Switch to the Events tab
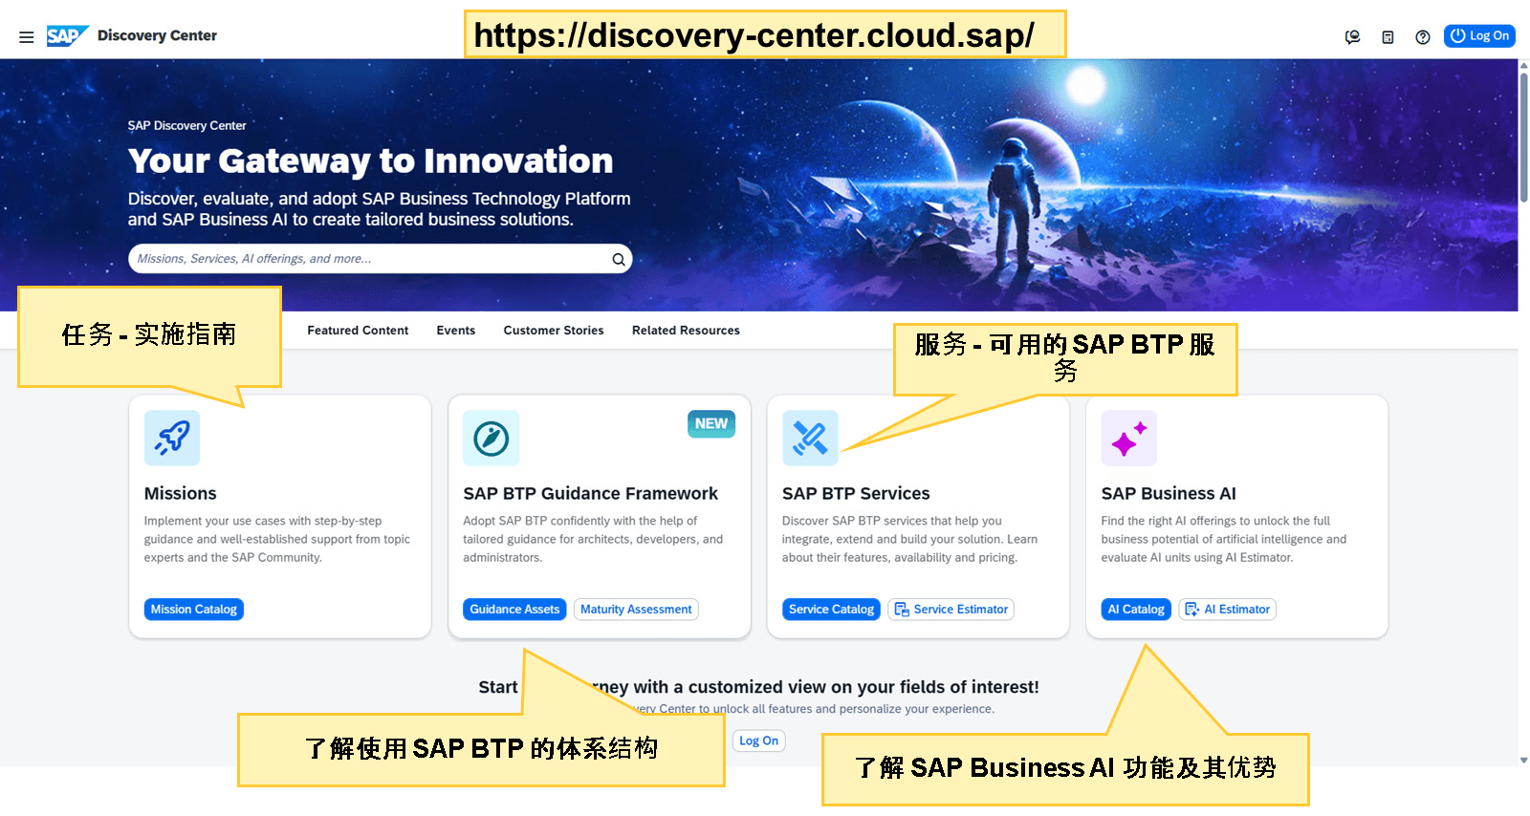 (x=456, y=331)
